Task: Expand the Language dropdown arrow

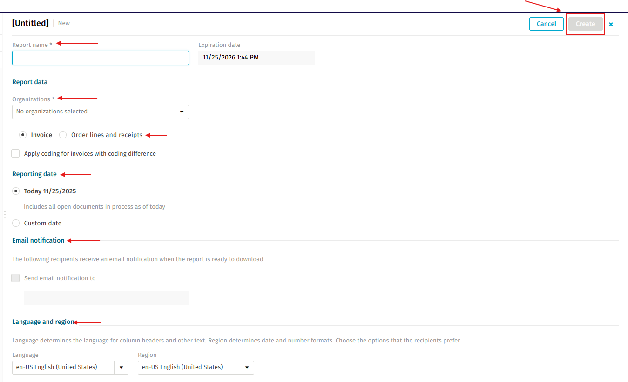Action: coord(121,367)
